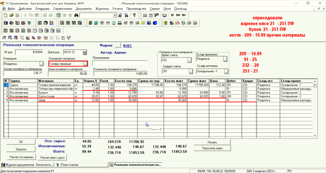This screenshot has width=326, height=173.
Task: Click the Redo arrow toolbar icon
Action: [70, 15]
